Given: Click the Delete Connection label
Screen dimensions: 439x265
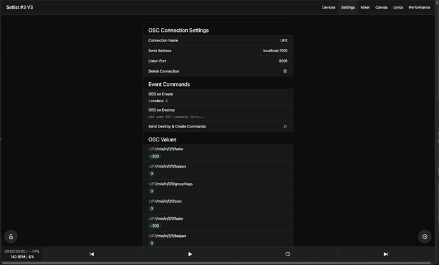Looking at the screenshot, I should [164, 71].
